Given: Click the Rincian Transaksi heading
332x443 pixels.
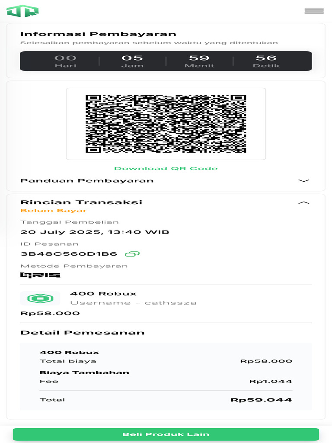Looking at the screenshot, I should pos(81,202).
